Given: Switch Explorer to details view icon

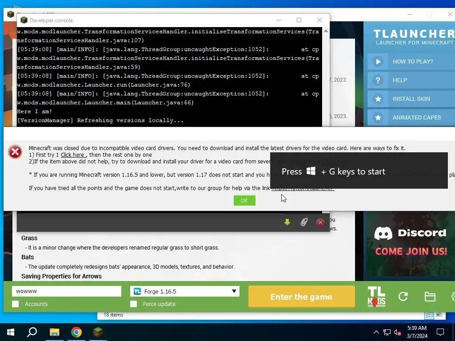Looking at the screenshot, I should pyautogui.click(x=430, y=315).
